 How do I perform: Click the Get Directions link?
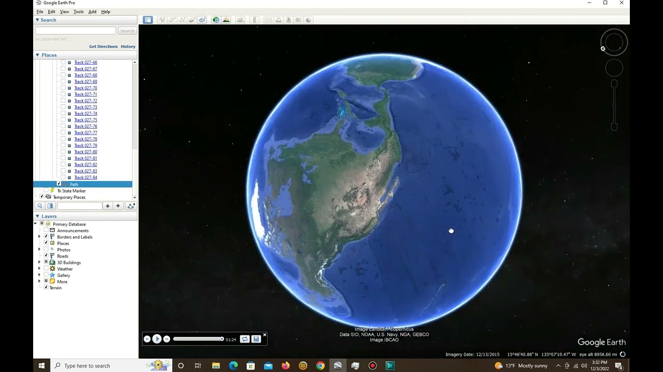point(104,47)
